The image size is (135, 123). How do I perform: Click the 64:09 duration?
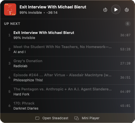125,92
